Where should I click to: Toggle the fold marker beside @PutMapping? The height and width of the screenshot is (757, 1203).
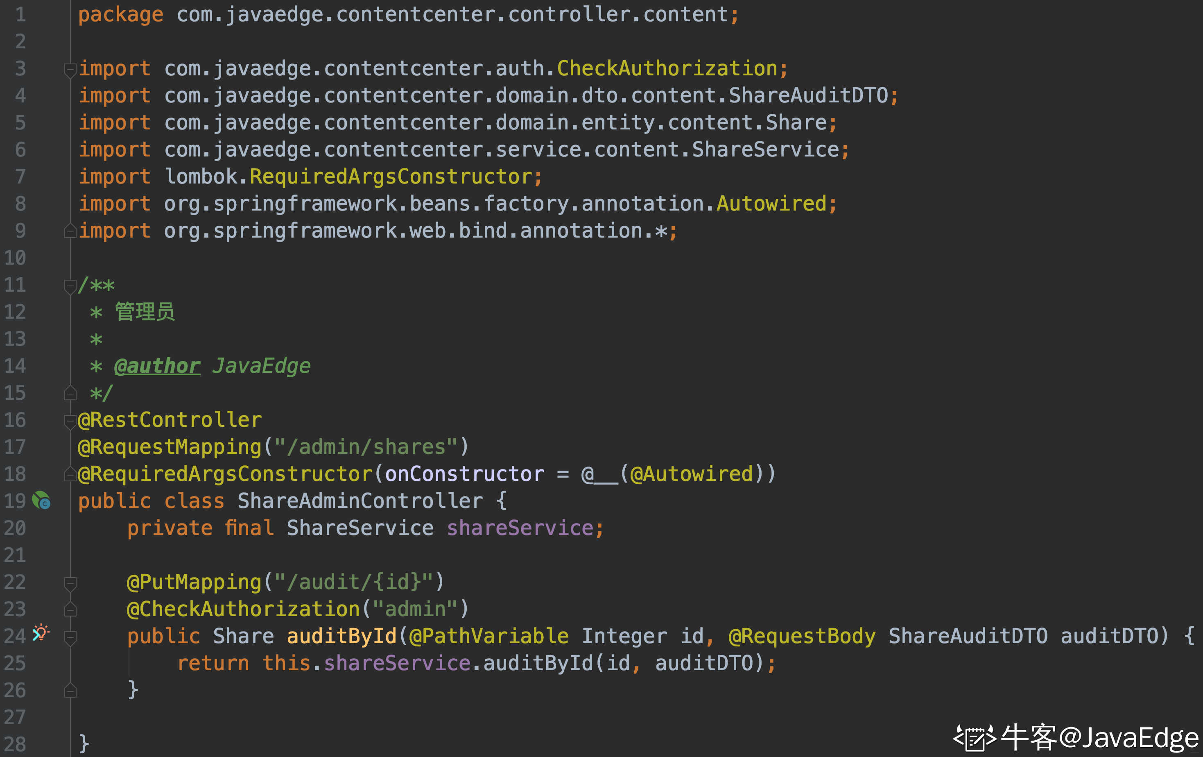pos(70,583)
